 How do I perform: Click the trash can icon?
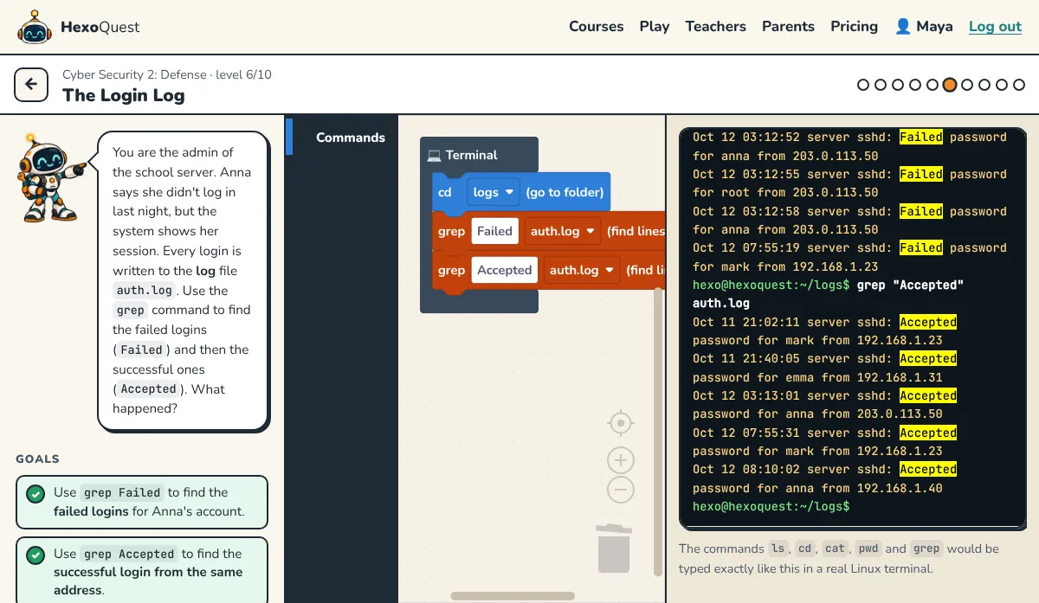[x=613, y=548]
